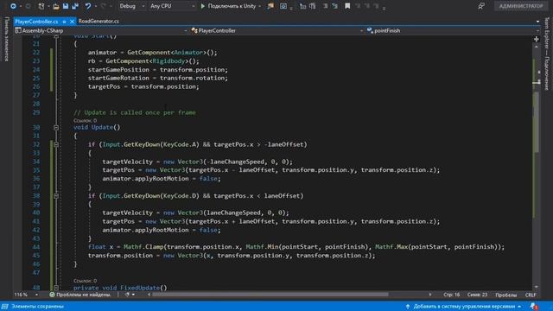Collapse the void Start() method block

pos(56,36)
